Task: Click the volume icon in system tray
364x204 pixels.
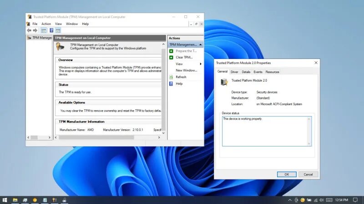Action: (322, 200)
